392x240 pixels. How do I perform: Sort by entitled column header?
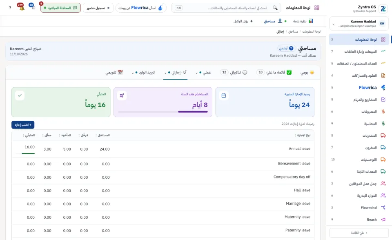103,135
